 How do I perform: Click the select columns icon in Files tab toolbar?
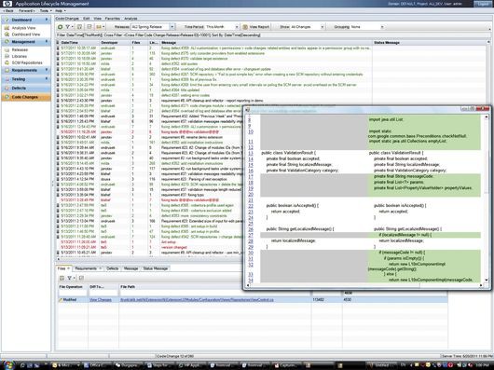coord(62,278)
